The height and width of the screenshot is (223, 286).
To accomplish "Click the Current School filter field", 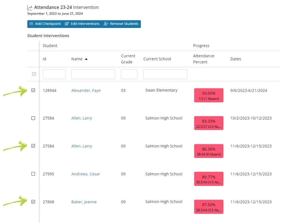I will 165,74.
